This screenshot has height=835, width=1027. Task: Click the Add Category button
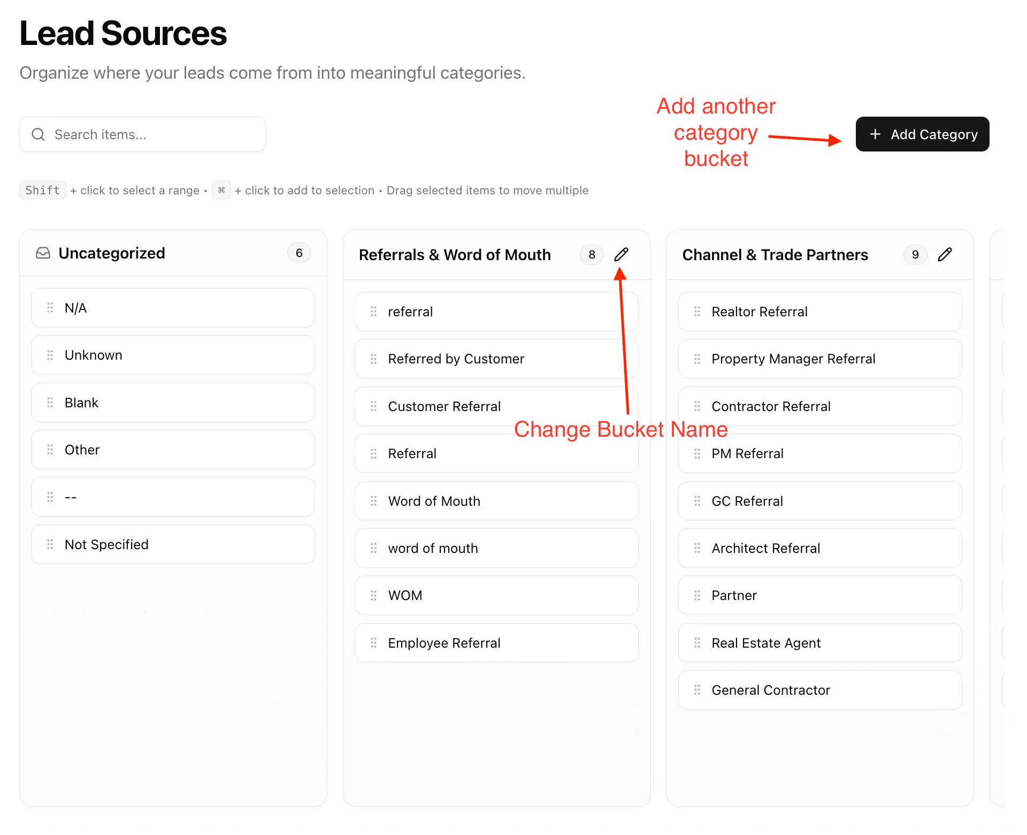point(922,134)
